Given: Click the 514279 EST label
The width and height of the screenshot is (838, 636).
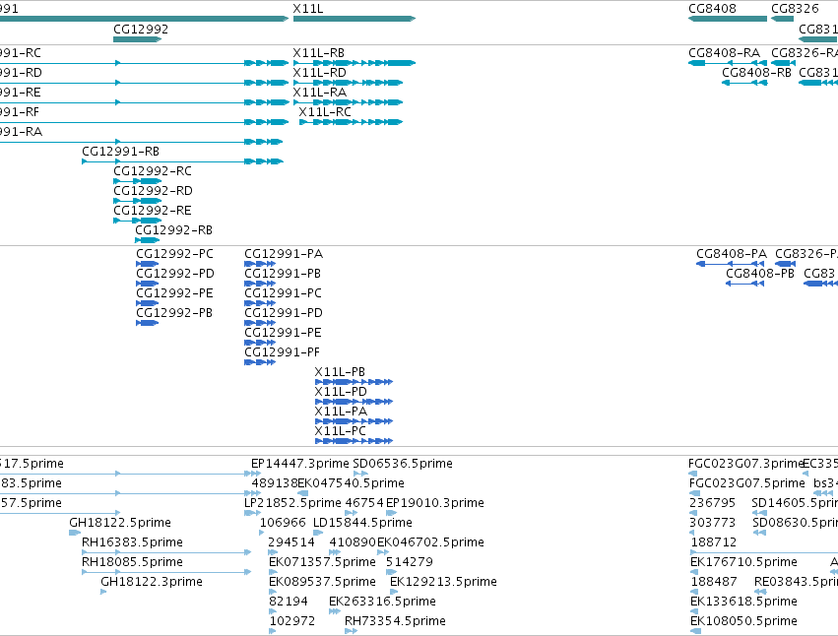Looking at the screenshot, I should tap(410, 563).
